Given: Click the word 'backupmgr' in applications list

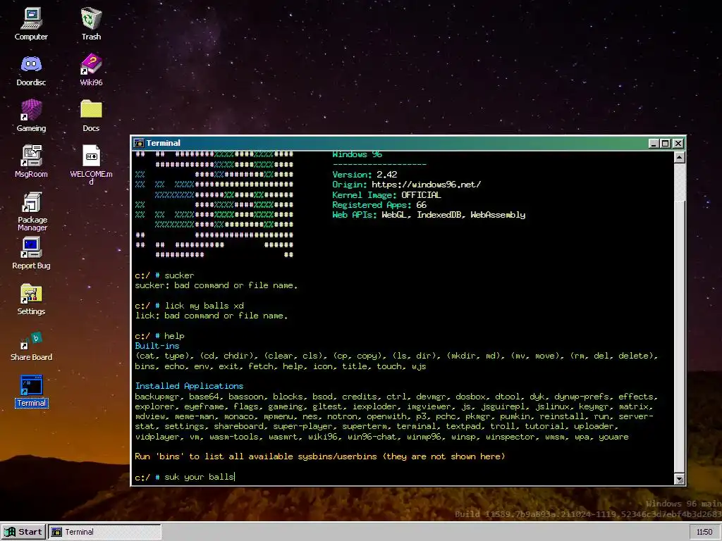Looking at the screenshot, I should tap(158, 397).
